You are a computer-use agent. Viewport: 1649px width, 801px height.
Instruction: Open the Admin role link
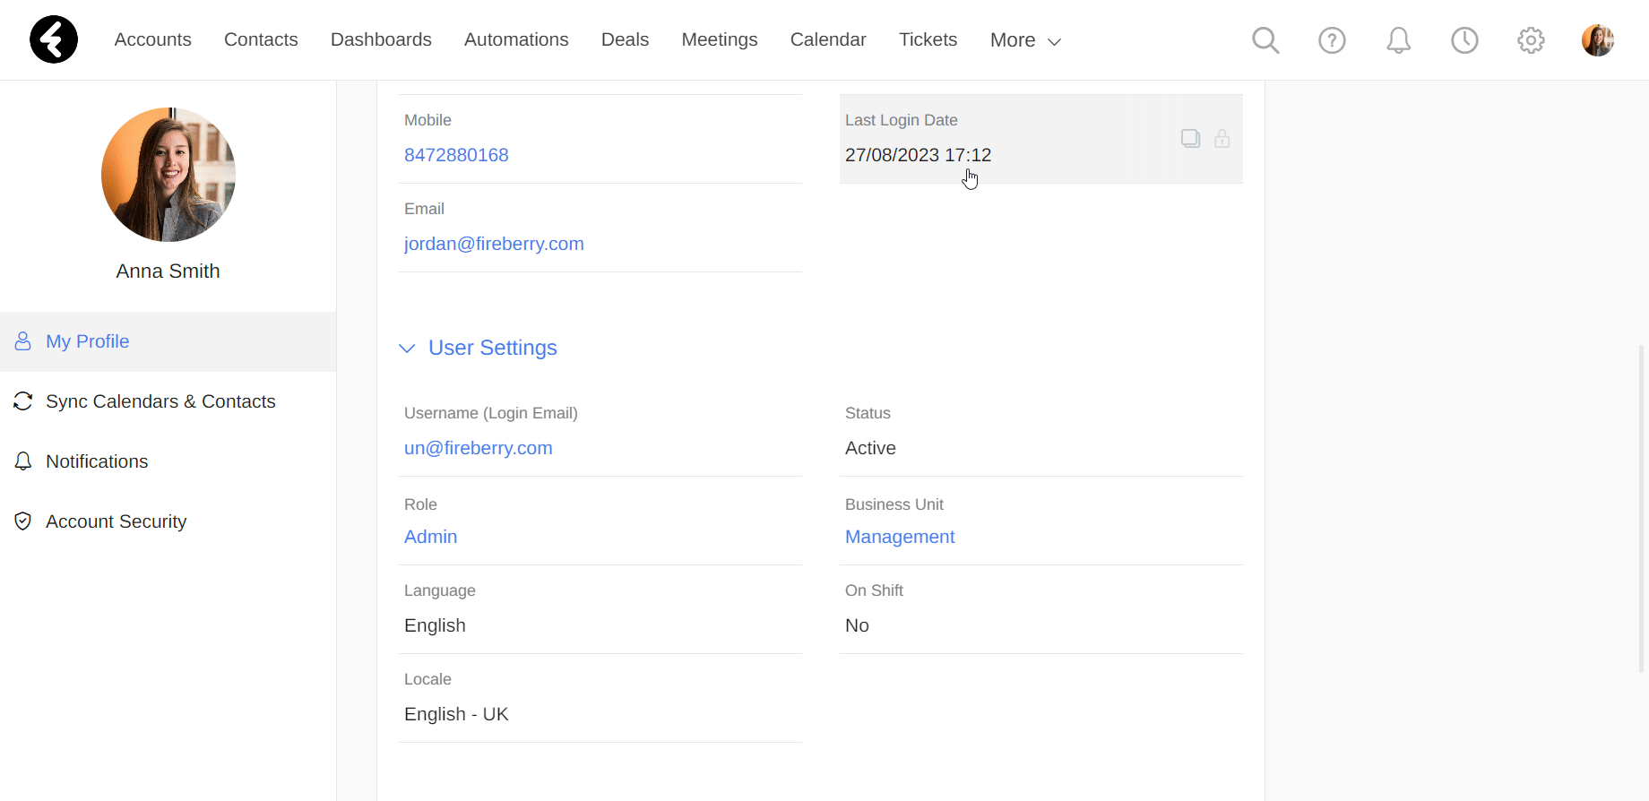click(x=430, y=537)
